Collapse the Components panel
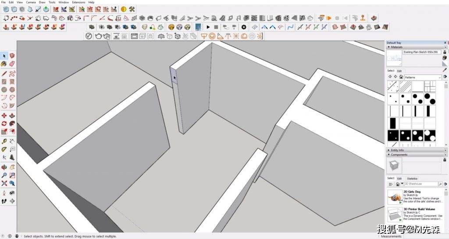The height and width of the screenshot is (239, 449). 389,155
